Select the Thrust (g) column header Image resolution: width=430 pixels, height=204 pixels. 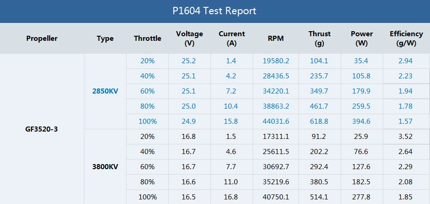319,39
